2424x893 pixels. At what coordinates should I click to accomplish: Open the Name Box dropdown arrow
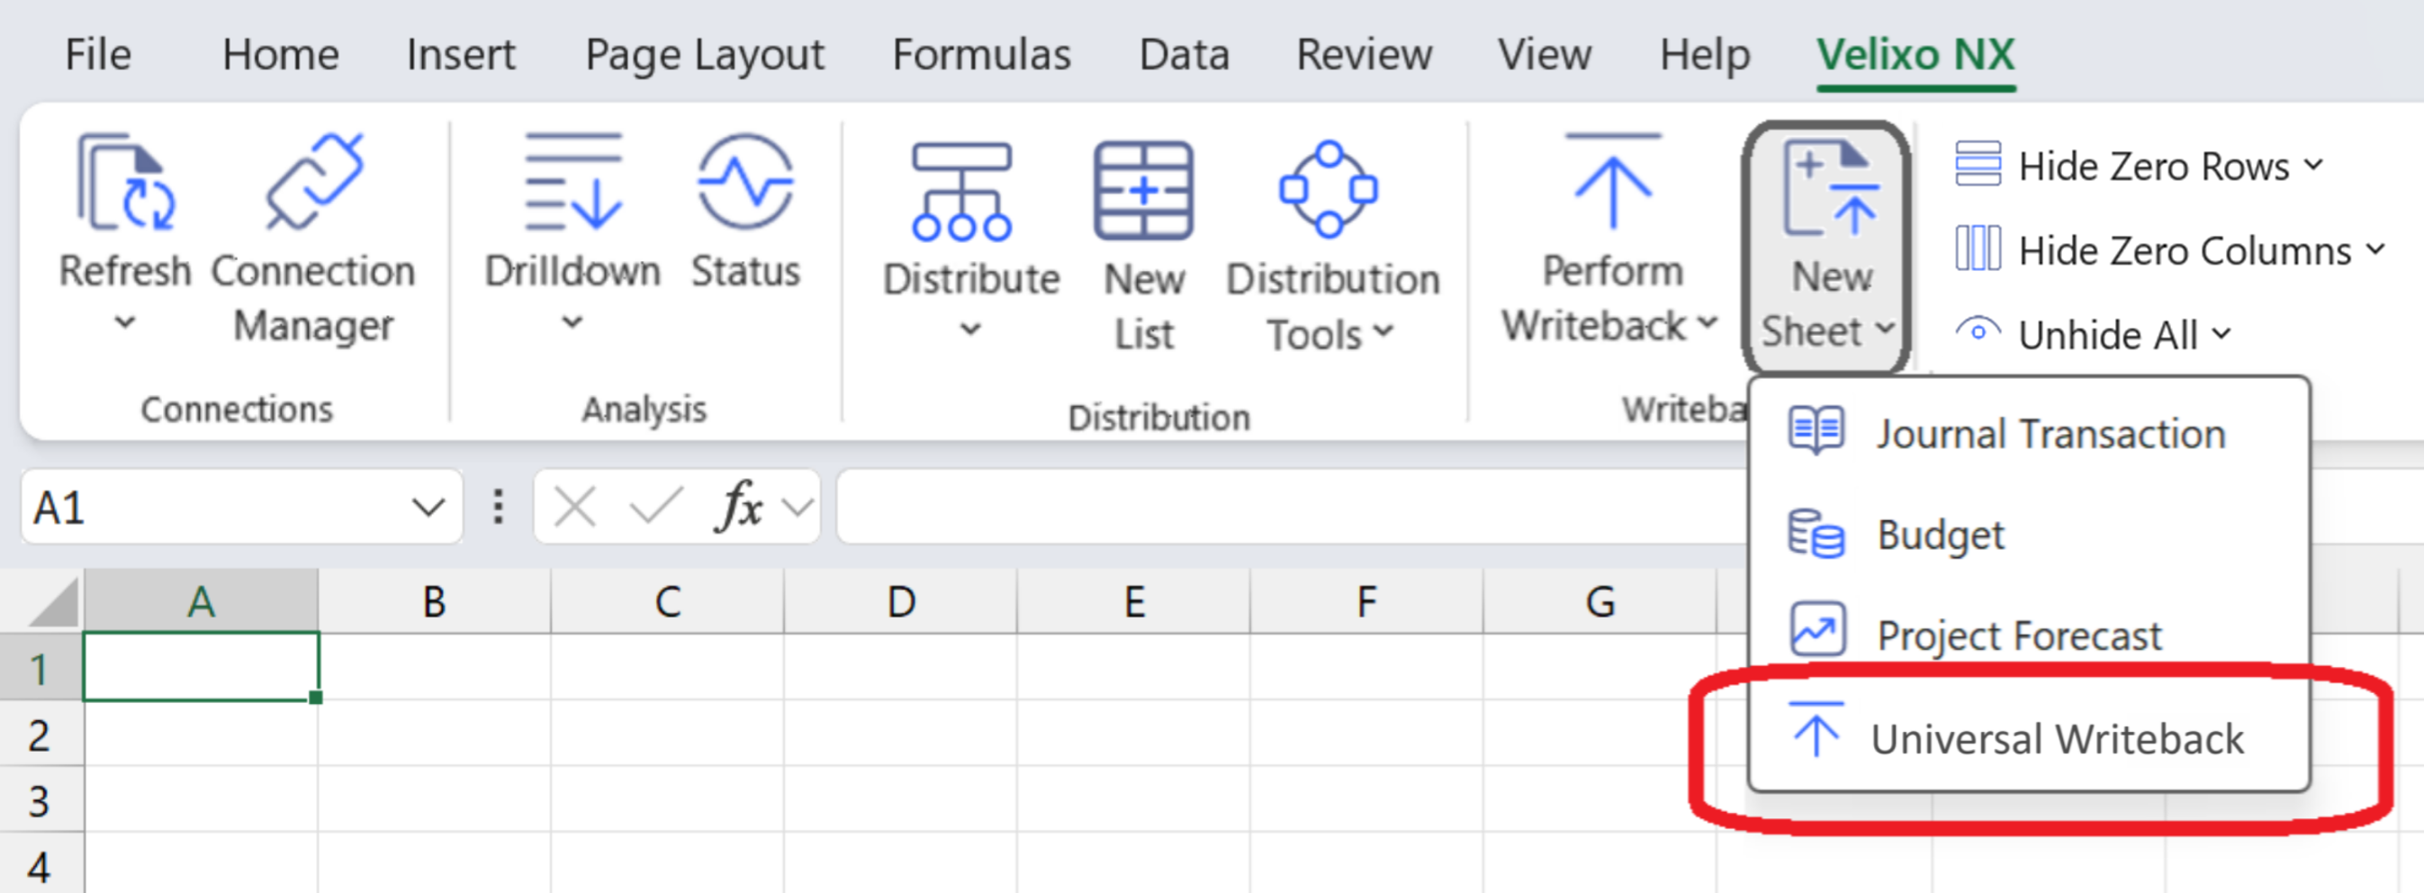[x=428, y=508]
